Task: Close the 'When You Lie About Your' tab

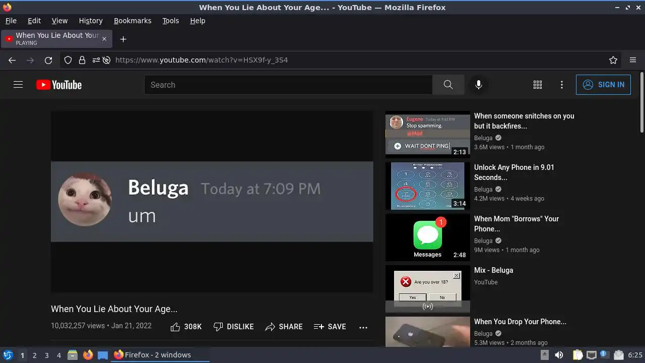Action: point(104,39)
